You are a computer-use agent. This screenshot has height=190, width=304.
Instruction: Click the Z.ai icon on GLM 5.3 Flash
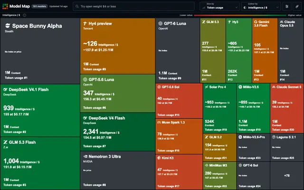click(x=5, y=142)
